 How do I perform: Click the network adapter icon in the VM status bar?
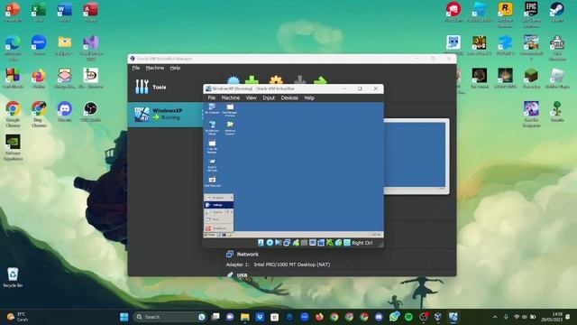[x=287, y=243]
